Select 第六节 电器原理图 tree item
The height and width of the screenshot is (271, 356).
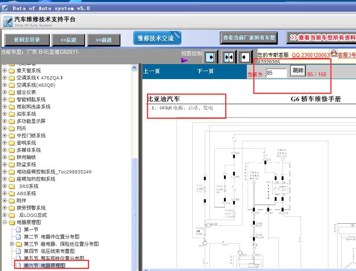44,265
